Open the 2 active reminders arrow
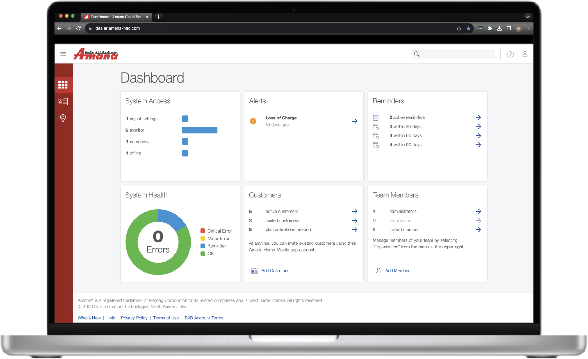Image resolution: width=588 pixels, height=359 pixels. click(x=479, y=117)
